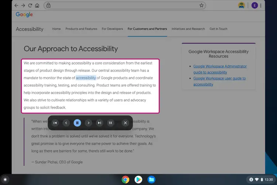Click the Sundar Pichai attribution line
277x185 pixels.
(57, 162)
